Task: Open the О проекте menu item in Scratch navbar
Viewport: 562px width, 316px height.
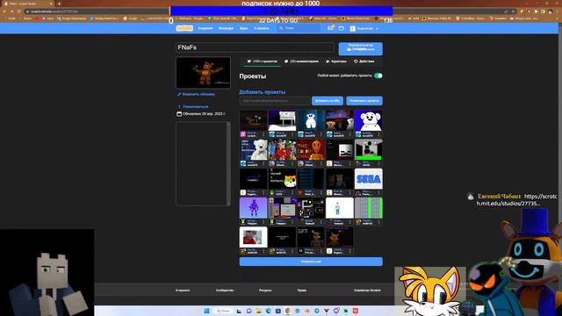Action: [262, 28]
